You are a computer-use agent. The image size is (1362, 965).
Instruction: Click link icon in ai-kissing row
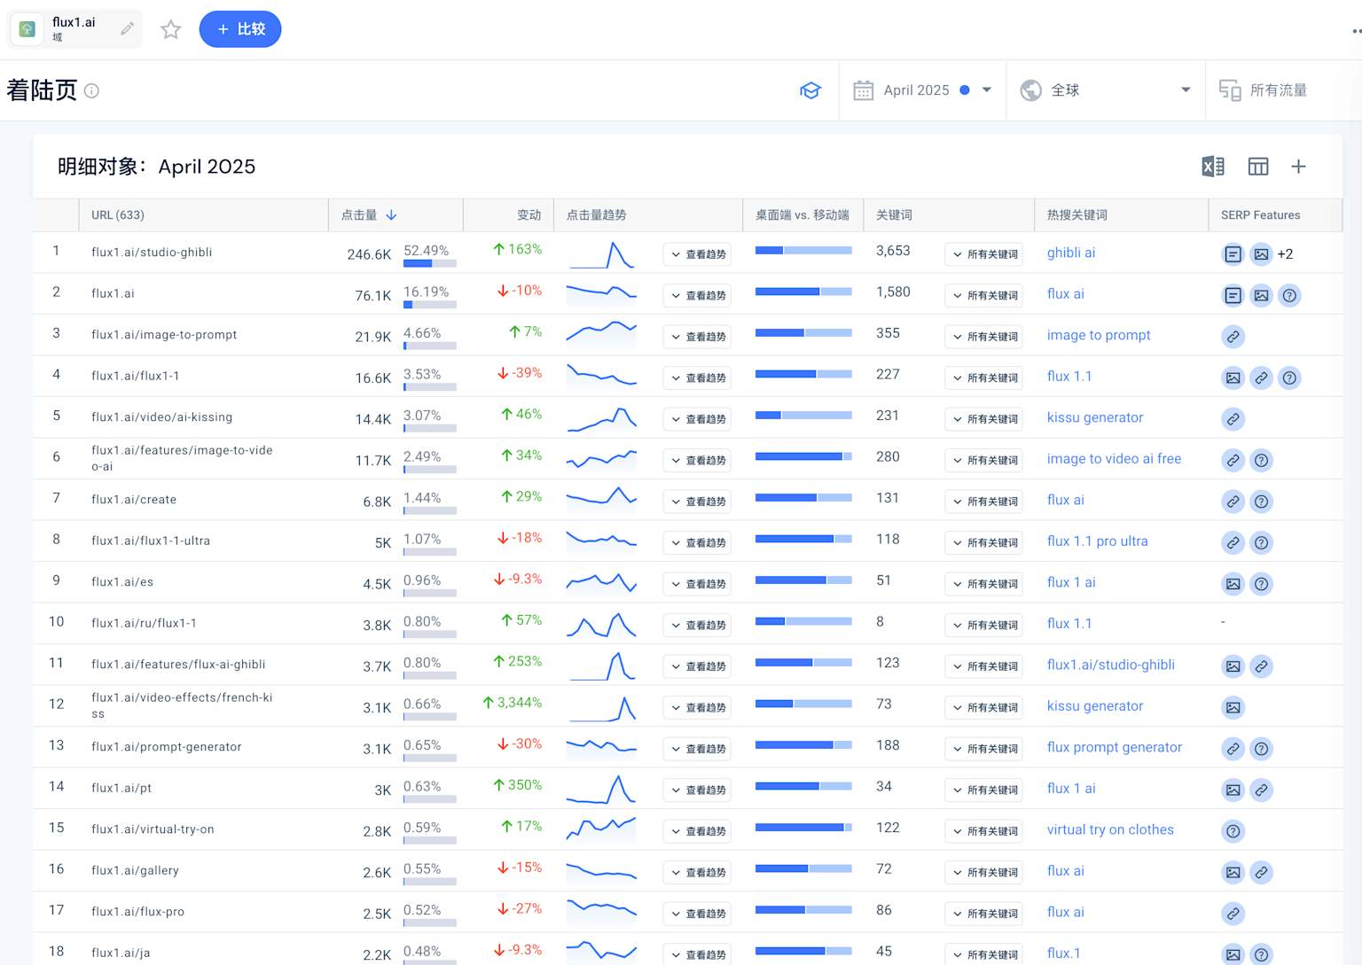click(x=1233, y=419)
